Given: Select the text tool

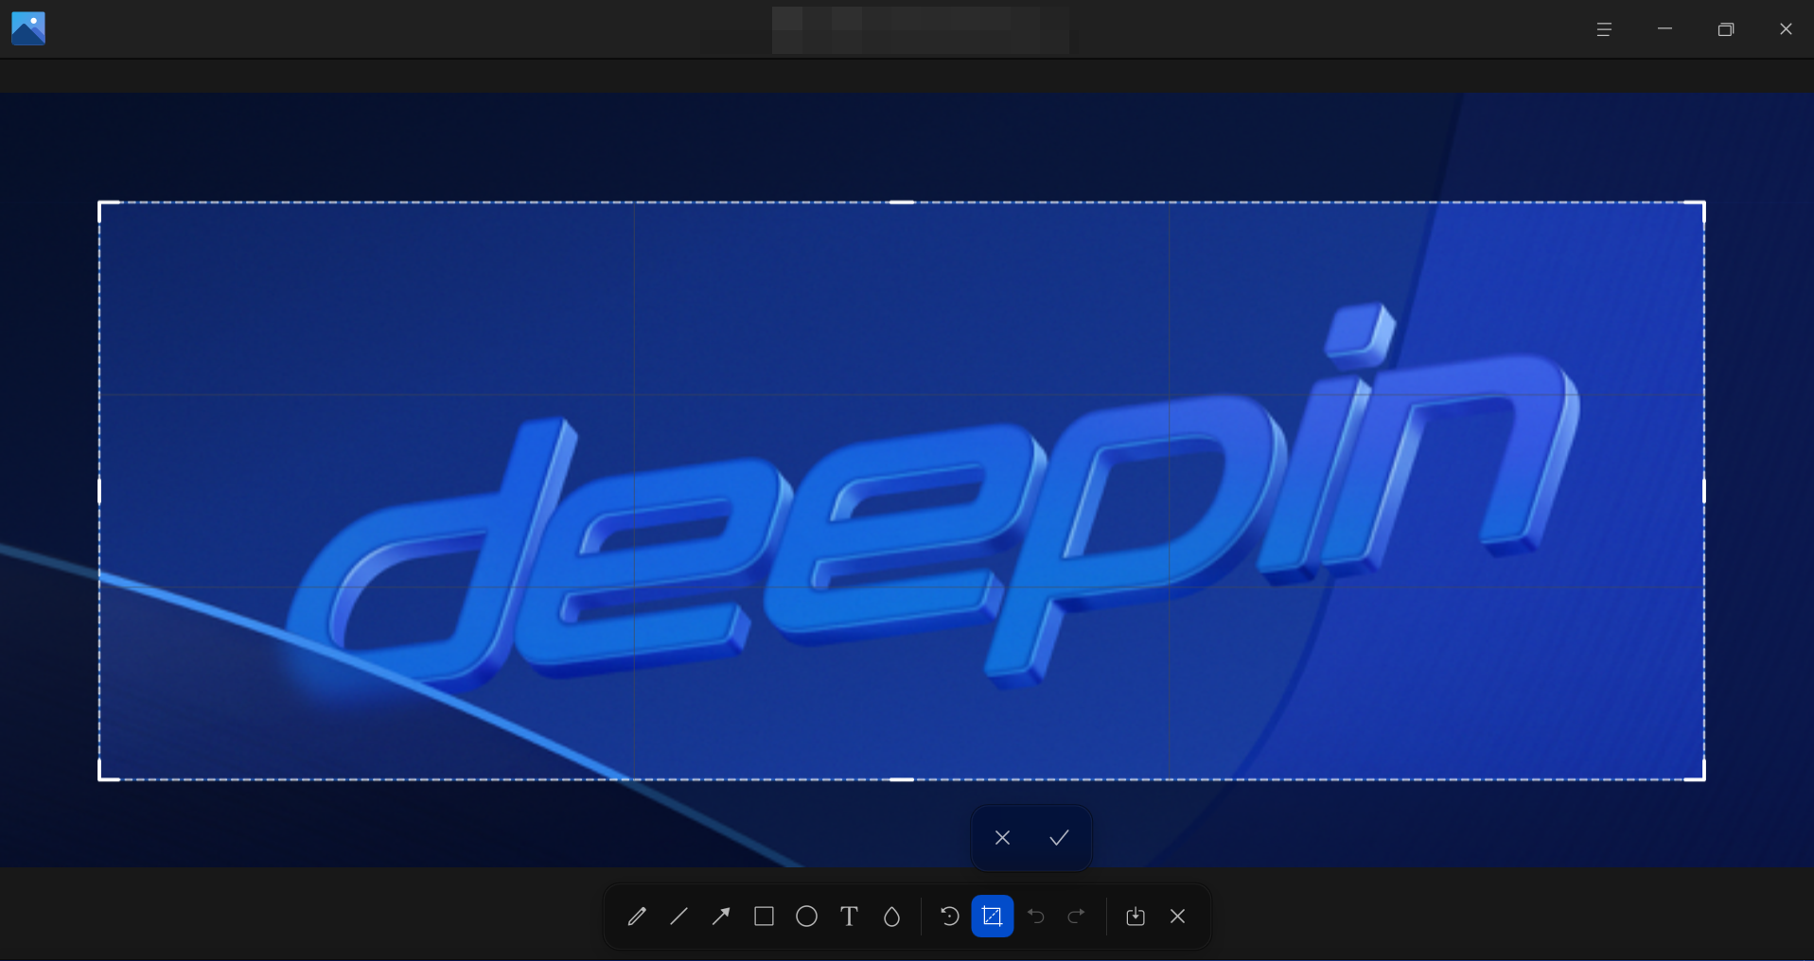Looking at the screenshot, I should coord(849,916).
